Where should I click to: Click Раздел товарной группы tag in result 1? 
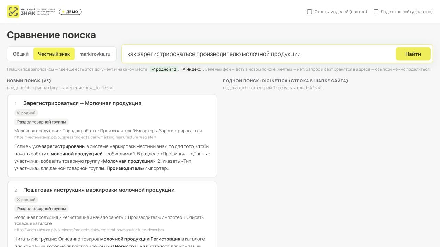[42, 122]
